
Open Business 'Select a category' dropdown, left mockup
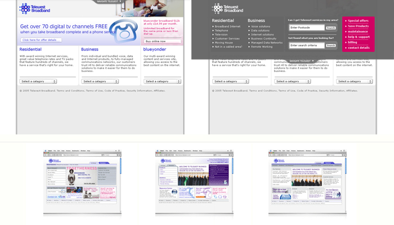[x=100, y=82]
